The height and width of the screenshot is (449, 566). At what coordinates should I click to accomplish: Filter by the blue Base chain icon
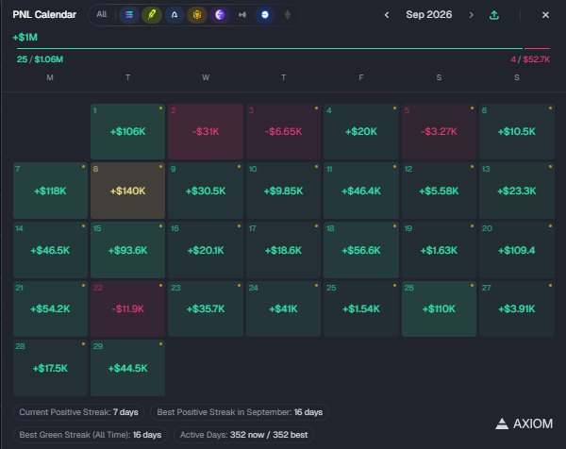pyautogui.click(x=265, y=15)
